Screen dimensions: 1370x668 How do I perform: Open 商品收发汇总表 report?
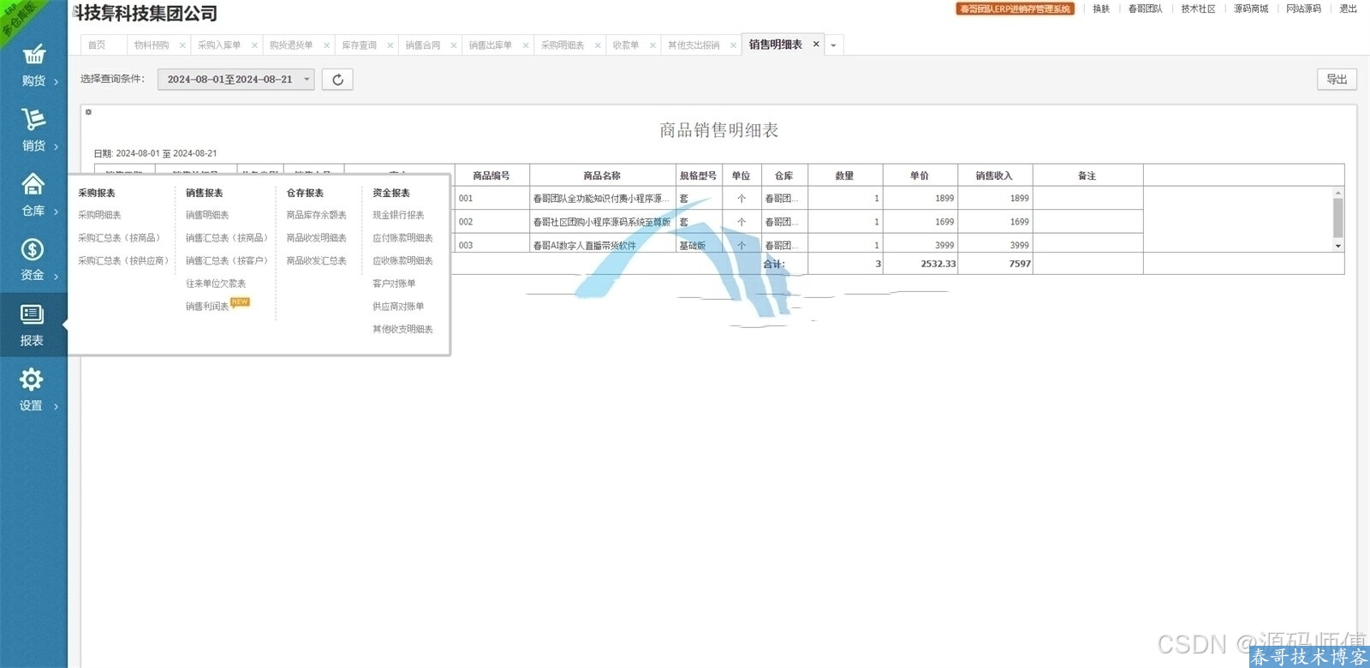coord(316,260)
